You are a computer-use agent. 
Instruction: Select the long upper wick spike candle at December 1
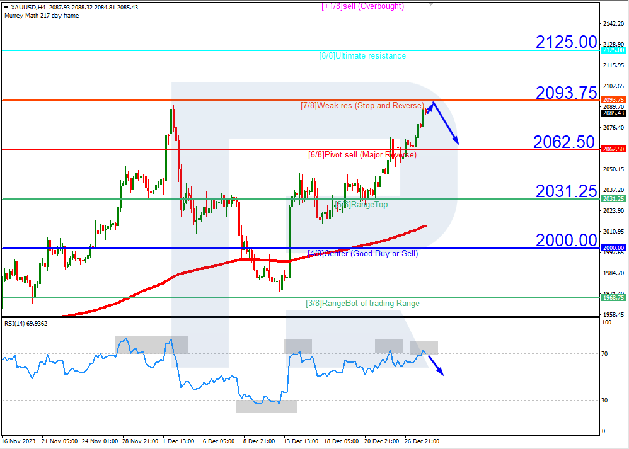point(171,76)
